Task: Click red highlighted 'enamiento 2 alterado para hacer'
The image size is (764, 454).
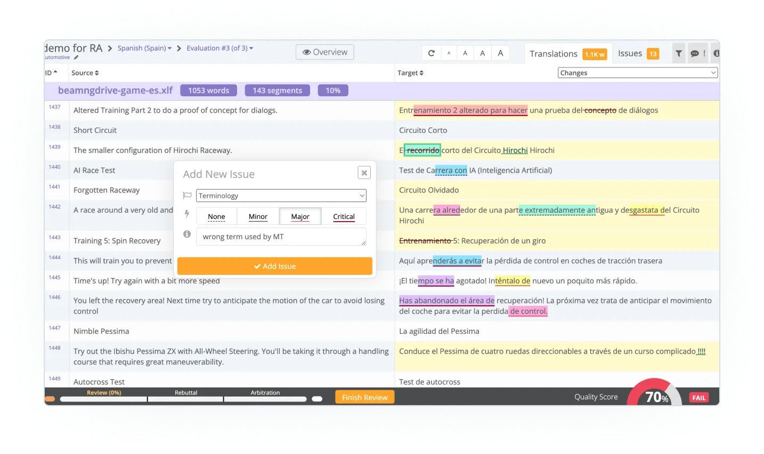Action: (470, 110)
